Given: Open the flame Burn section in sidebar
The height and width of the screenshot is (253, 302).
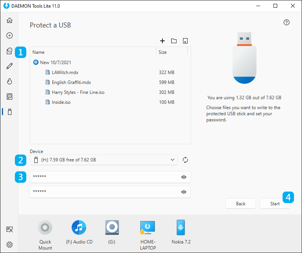Looking at the screenshot, I should 10,81.
